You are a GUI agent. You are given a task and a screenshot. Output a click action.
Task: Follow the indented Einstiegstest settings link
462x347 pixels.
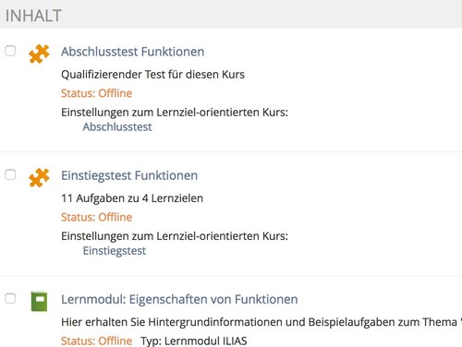click(115, 251)
